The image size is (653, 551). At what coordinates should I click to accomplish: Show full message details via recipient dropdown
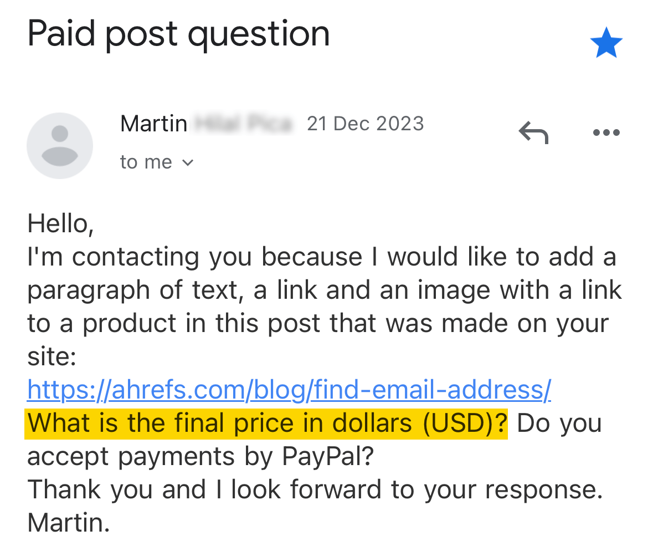point(187,162)
